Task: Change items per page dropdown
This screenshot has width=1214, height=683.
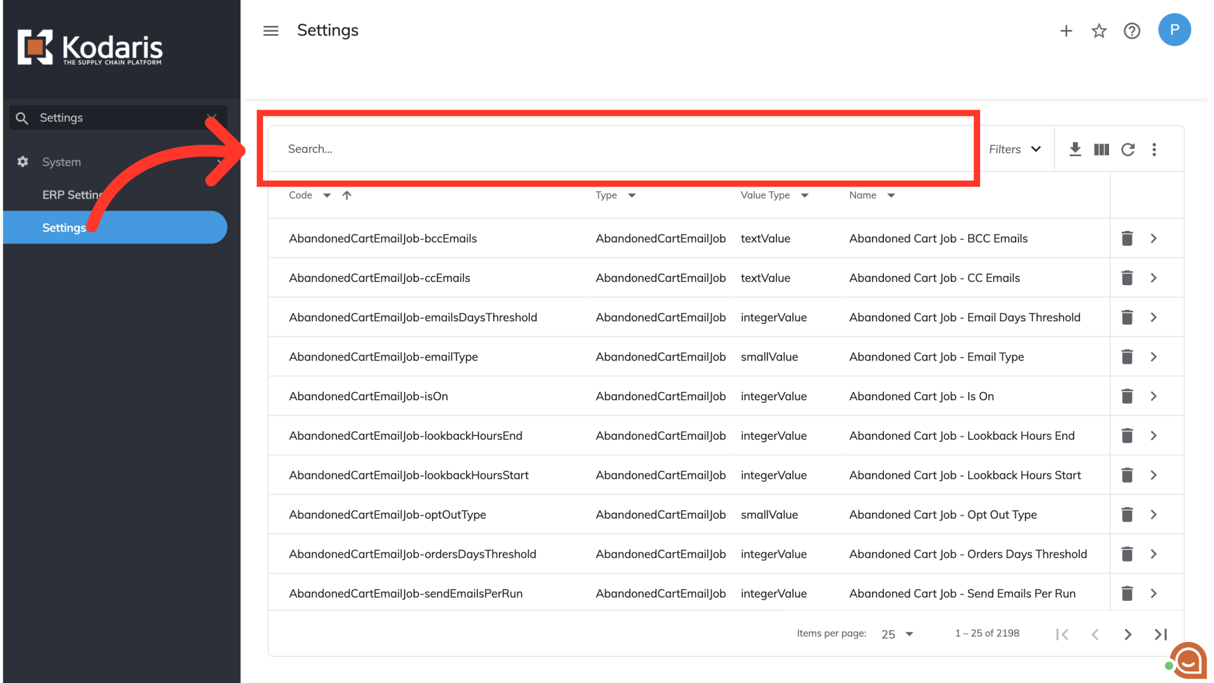Action: [897, 634]
